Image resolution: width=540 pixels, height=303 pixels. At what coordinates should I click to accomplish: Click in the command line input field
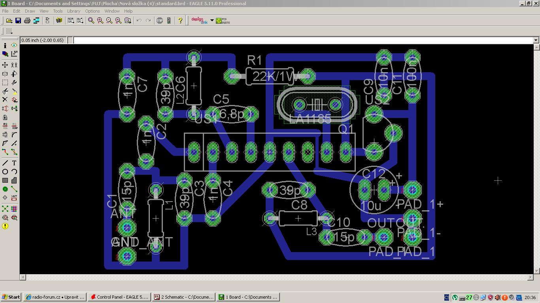tap(300, 40)
